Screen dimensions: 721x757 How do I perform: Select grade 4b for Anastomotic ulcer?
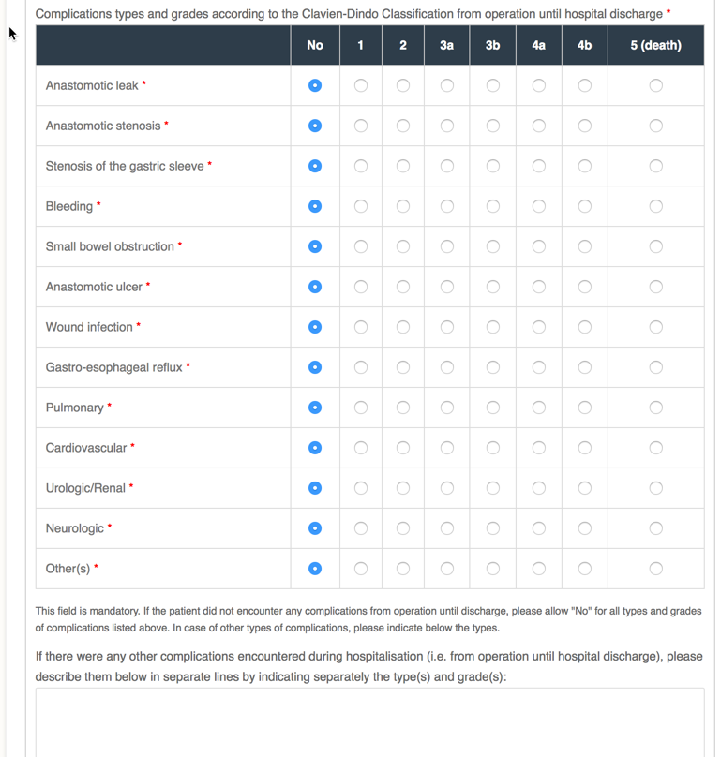[585, 287]
